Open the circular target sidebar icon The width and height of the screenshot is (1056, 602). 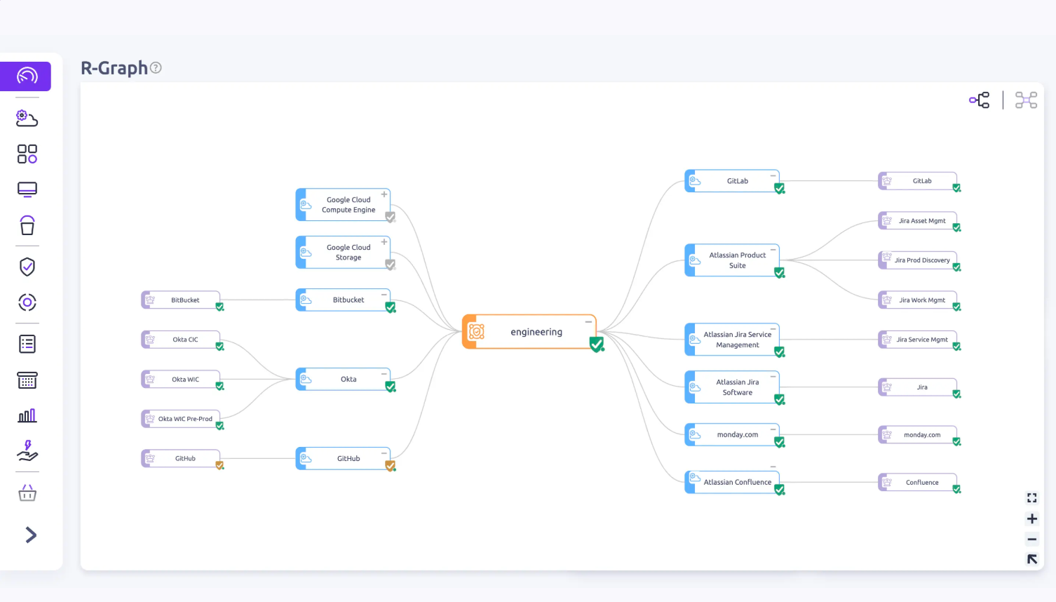(x=27, y=302)
